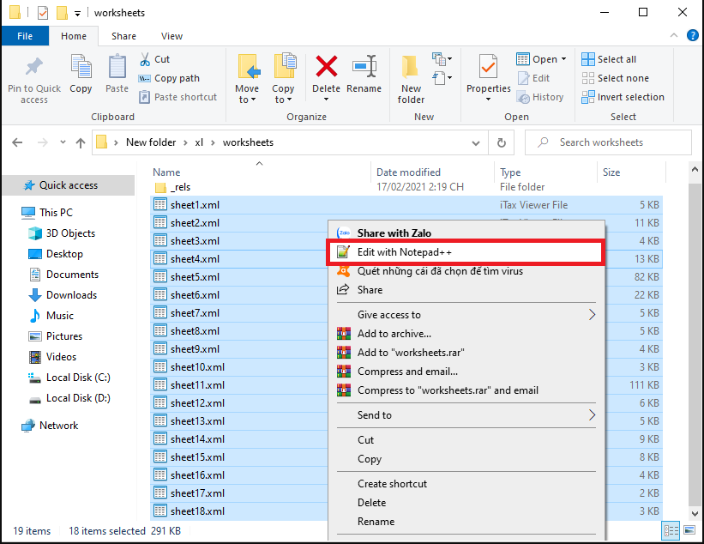
Task: Click the red Delete icon
Action: click(327, 66)
